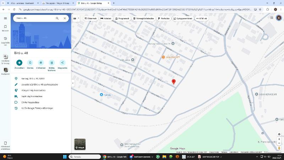Clear the search with the X icon
The image size is (284, 160).
(x=65, y=18)
